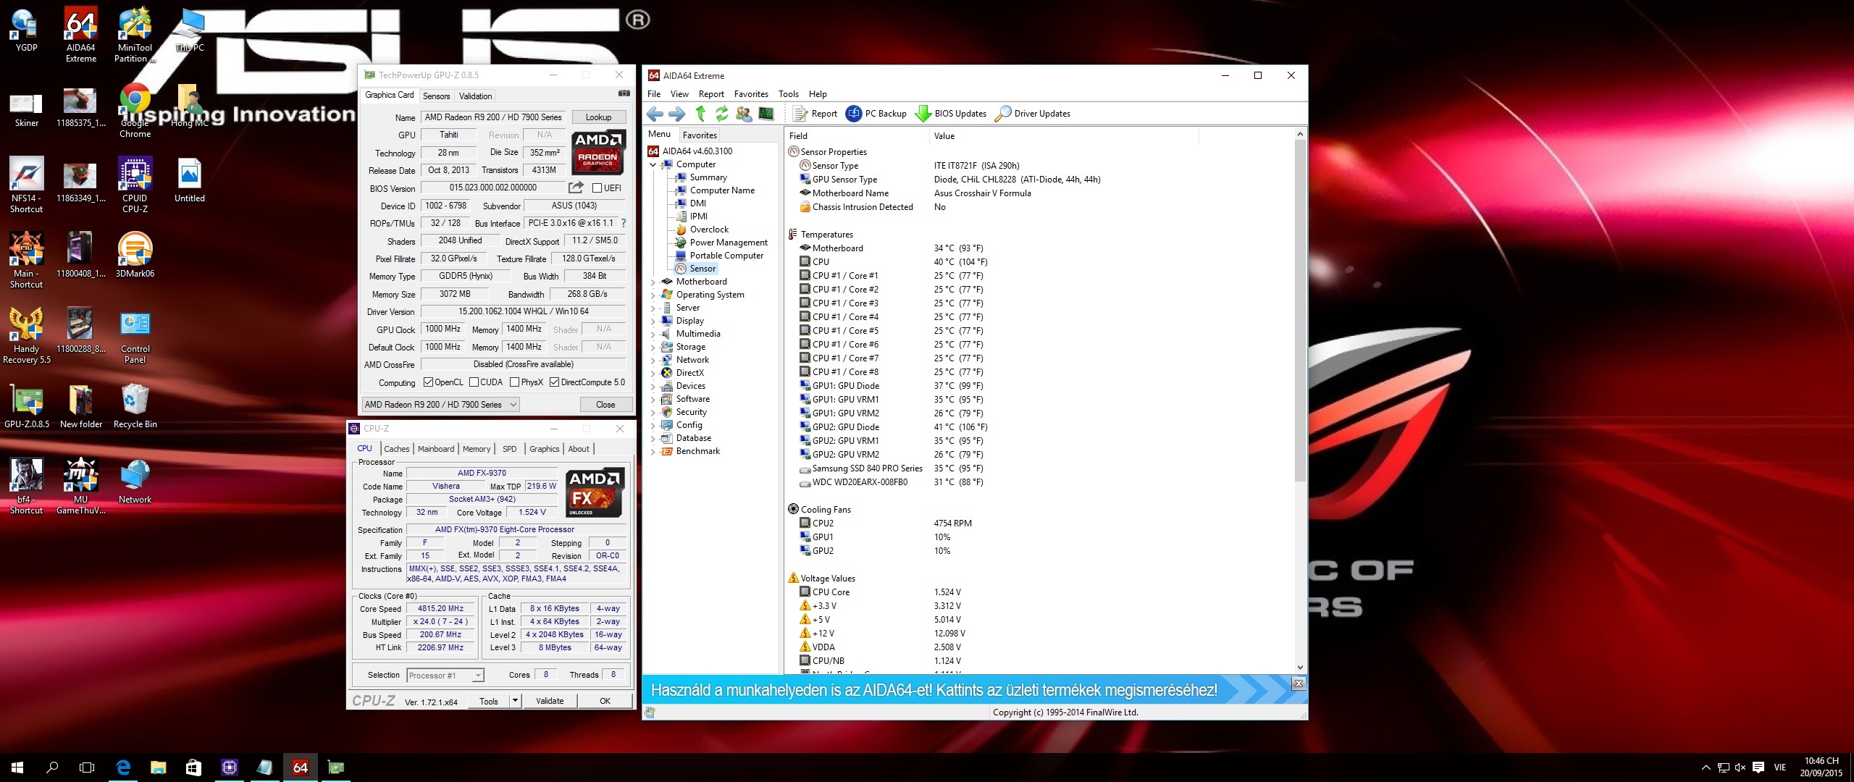This screenshot has height=782, width=1854.
Task: Expand the Operating System tree node
Action: (x=653, y=295)
